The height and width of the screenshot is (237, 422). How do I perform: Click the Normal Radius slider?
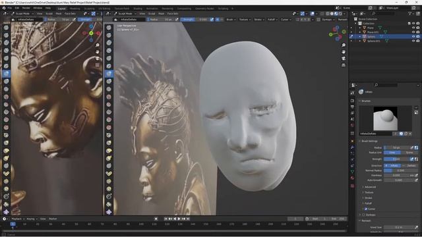point(400,171)
